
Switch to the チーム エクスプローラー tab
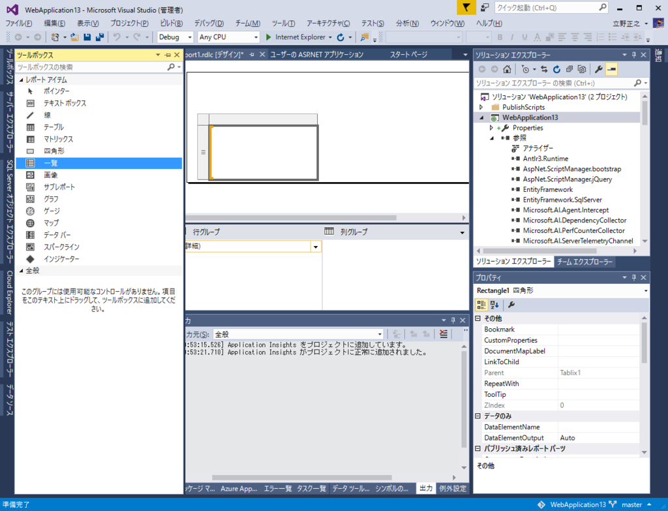point(584,262)
